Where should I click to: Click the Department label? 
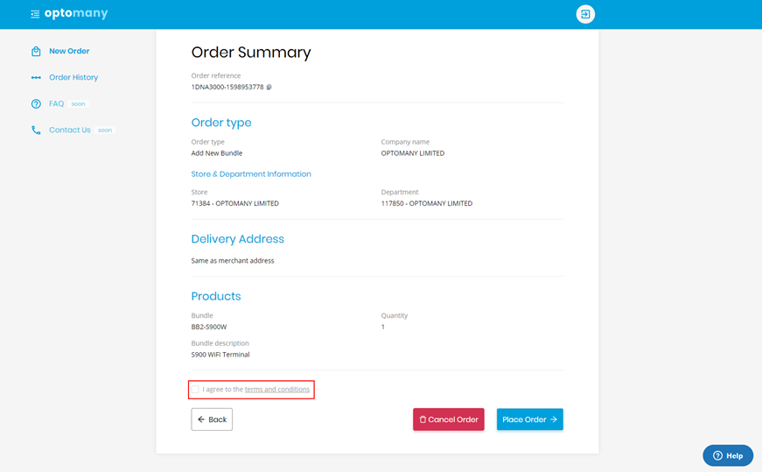tap(400, 192)
